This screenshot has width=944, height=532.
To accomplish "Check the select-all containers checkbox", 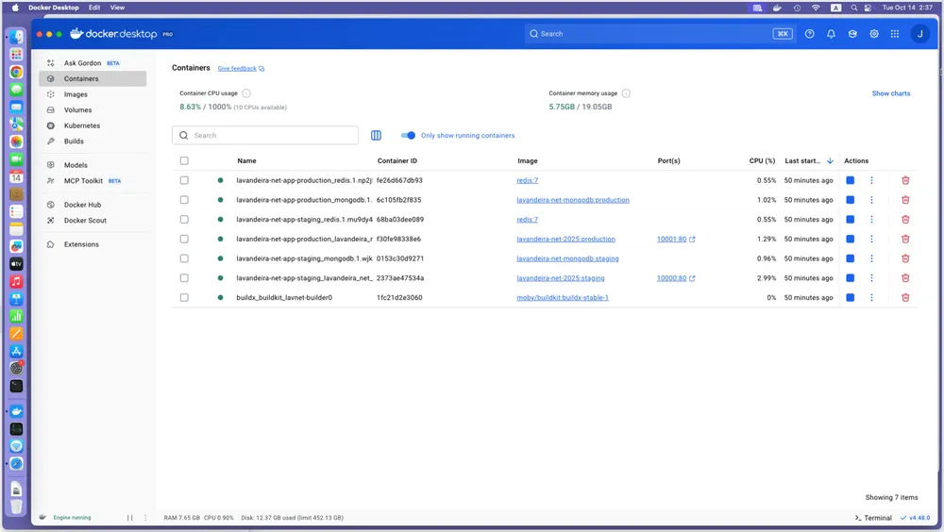I will point(184,161).
